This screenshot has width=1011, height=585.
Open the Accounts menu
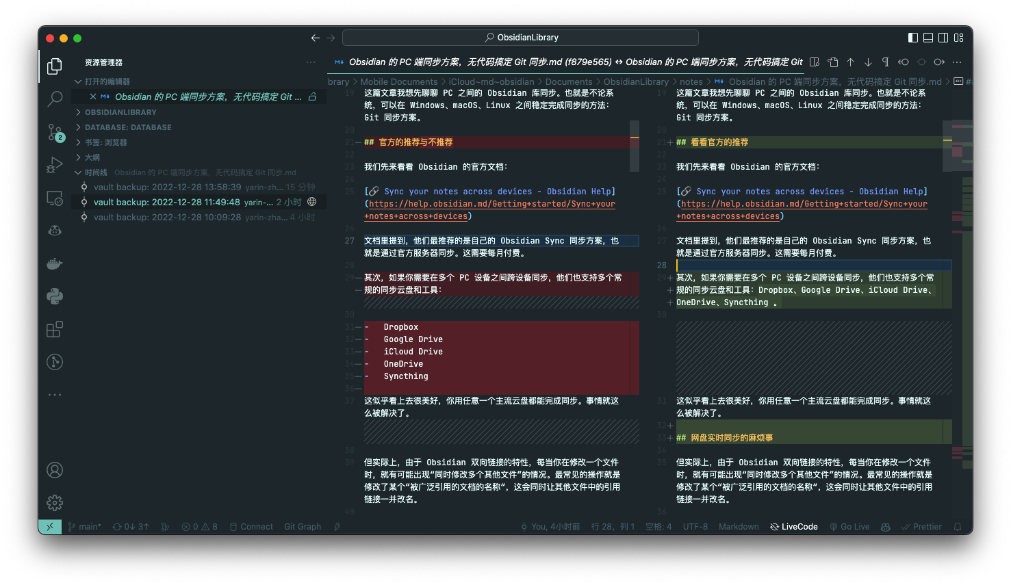[x=55, y=470]
